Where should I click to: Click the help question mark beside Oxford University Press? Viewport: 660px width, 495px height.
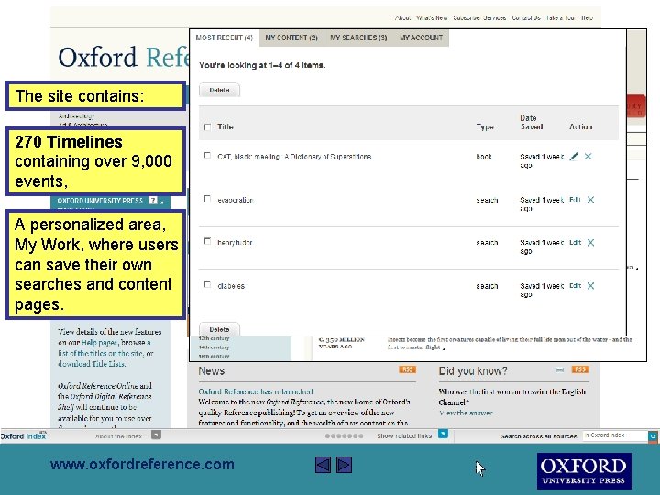(x=153, y=201)
